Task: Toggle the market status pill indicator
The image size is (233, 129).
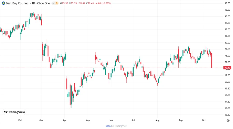Action: tap(53, 3)
